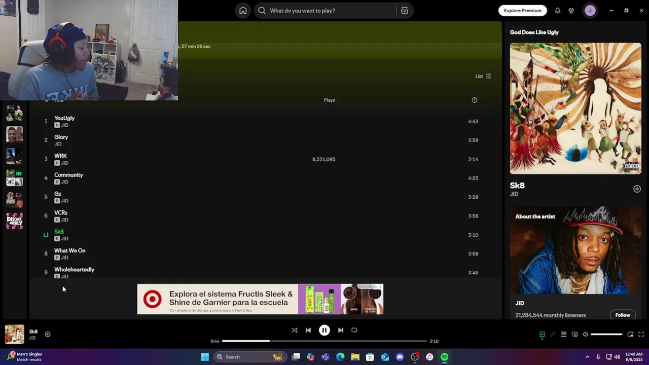Open Task View from the taskbar
This screenshot has width=649, height=365.
pos(296,357)
